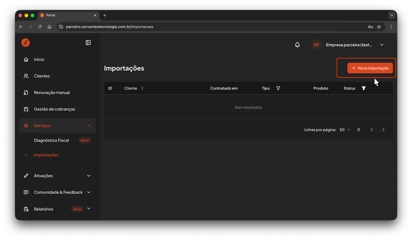Collapse the Serviços menu section
Viewport: 412px width, 240px height.
point(89,126)
